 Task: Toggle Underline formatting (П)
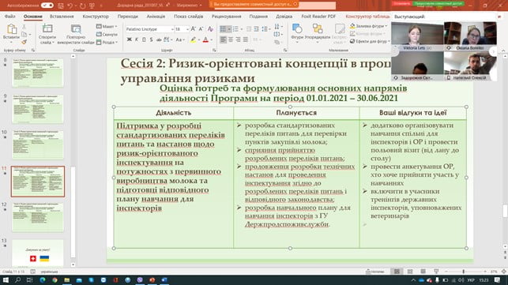[144, 39]
